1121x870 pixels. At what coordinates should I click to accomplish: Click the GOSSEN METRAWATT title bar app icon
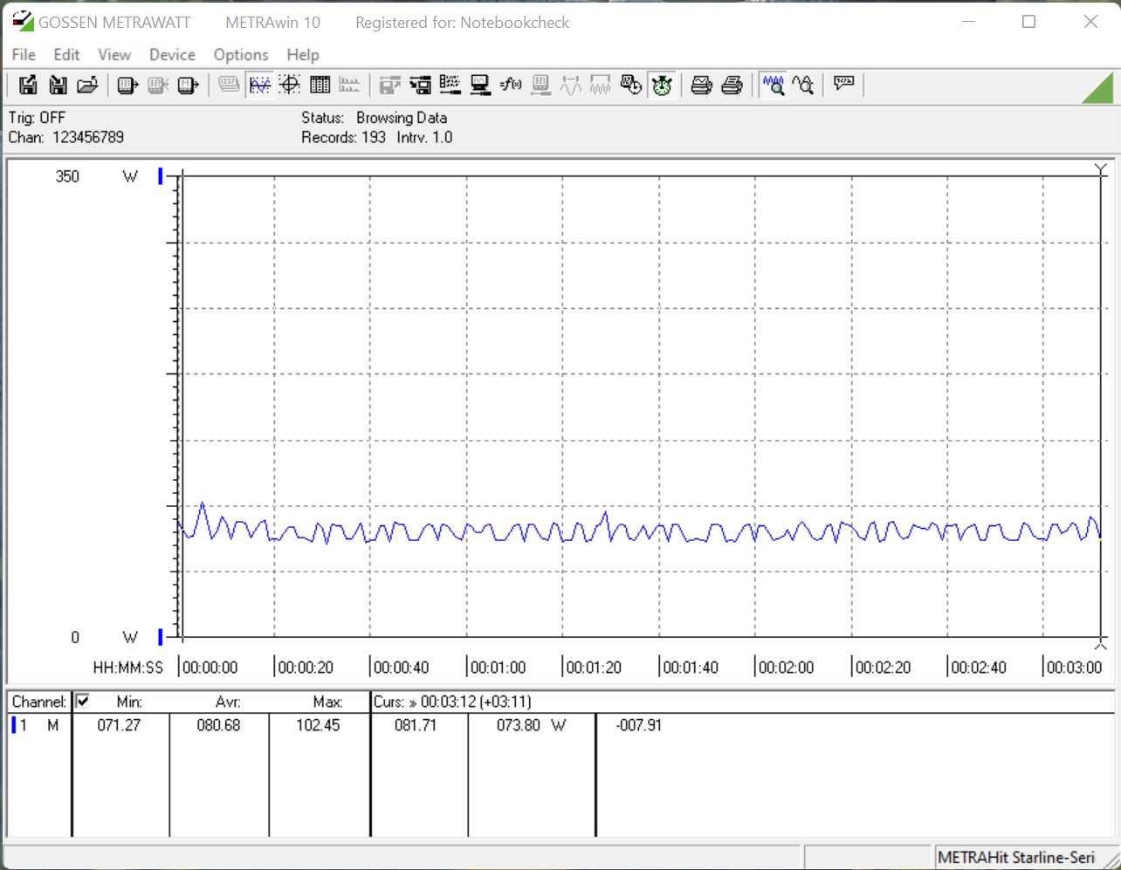coord(23,21)
